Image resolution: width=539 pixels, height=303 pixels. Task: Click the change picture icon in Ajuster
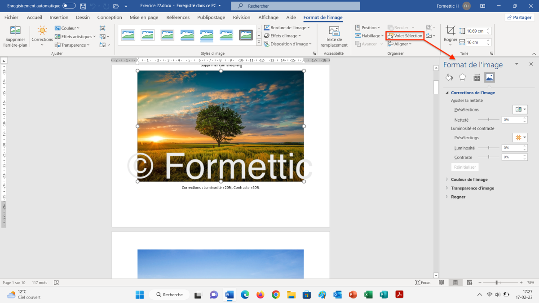[103, 37]
